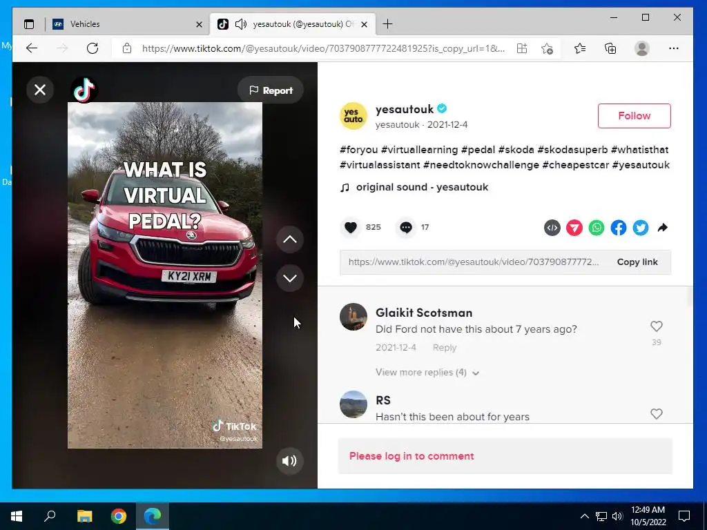The width and height of the screenshot is (707, 530).
Task: Open the tab actions menu icon
Action: point(29,24)
